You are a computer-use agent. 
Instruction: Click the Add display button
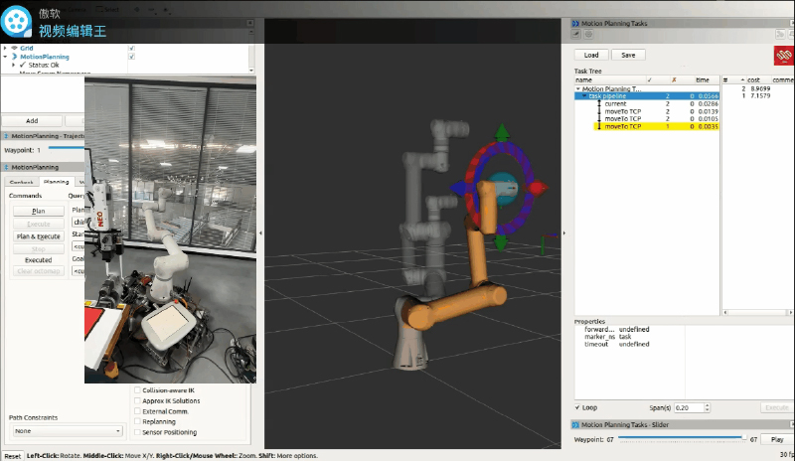32,120
